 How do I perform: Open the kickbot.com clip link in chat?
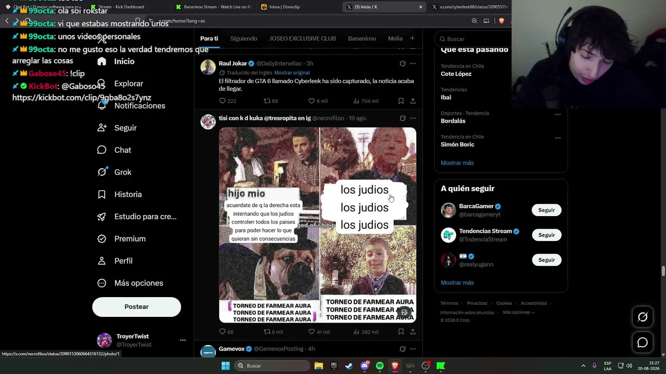coord(82,98)
